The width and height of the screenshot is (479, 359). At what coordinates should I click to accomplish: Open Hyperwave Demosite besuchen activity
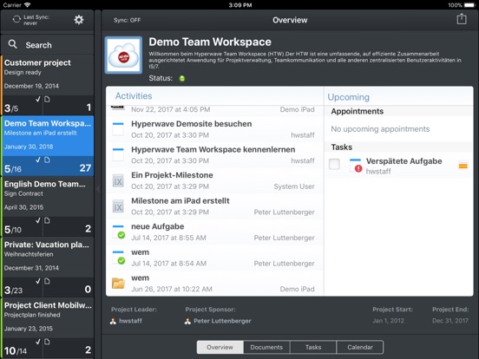213,129
